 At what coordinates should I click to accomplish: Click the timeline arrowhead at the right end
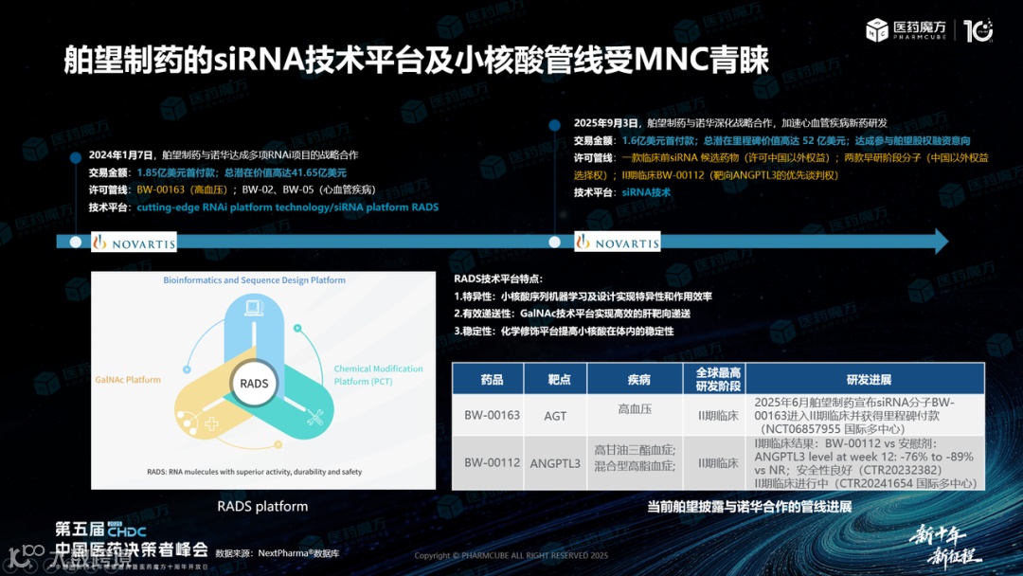(940, 242)
